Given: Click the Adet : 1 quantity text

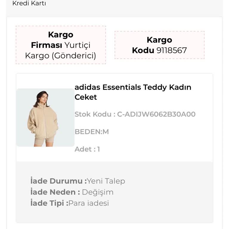Looking at the screenshot, I should tap(87, 149).
